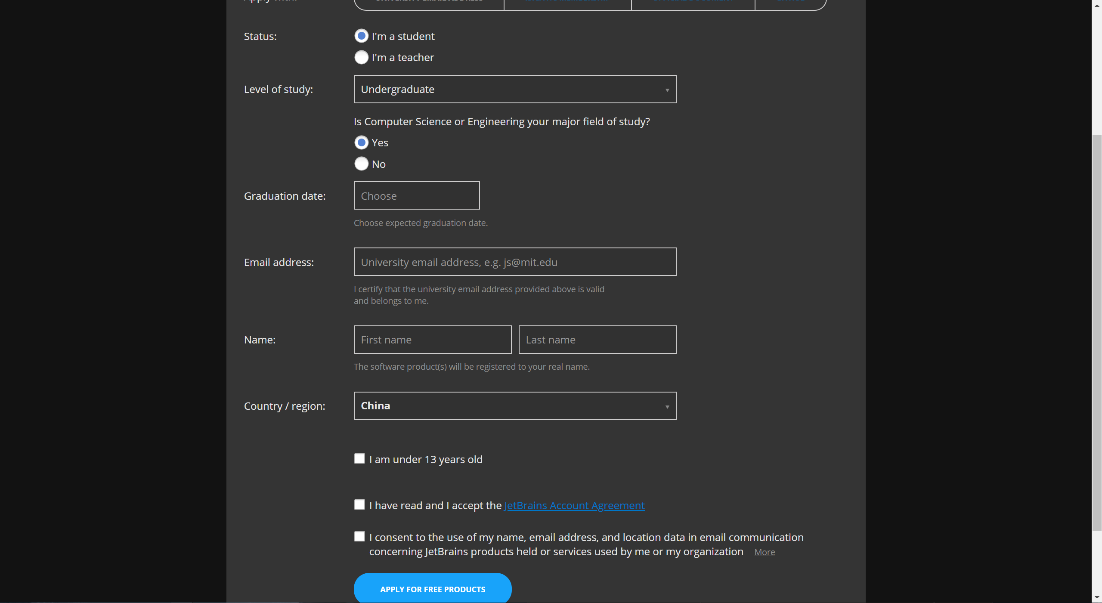1102x603 pixels.
Task: Expand the Country / region dropdown showing China
Action: 515,406
